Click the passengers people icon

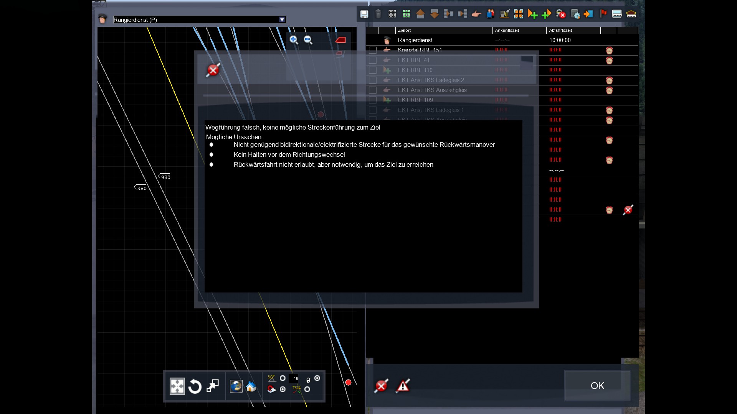coord(490,14)
